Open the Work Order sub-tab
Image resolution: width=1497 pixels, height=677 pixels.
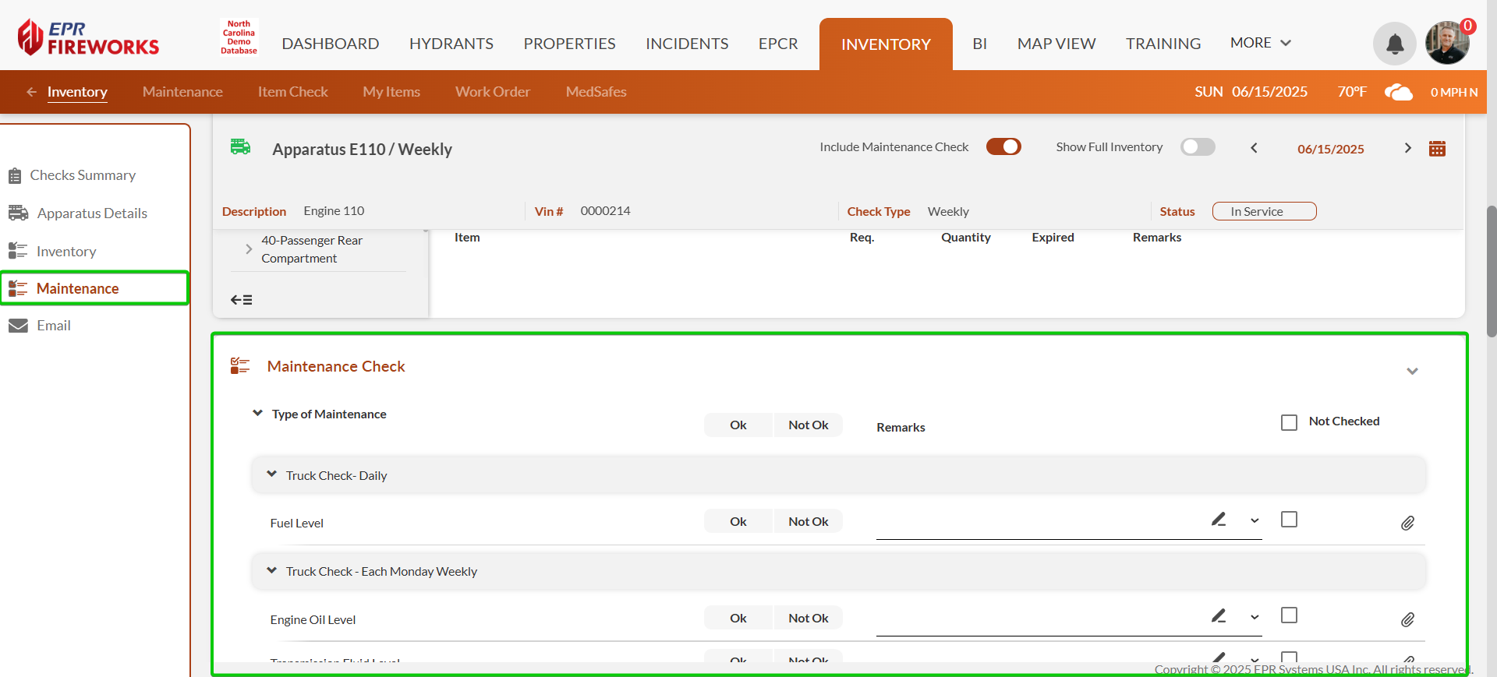click(492, 92)
